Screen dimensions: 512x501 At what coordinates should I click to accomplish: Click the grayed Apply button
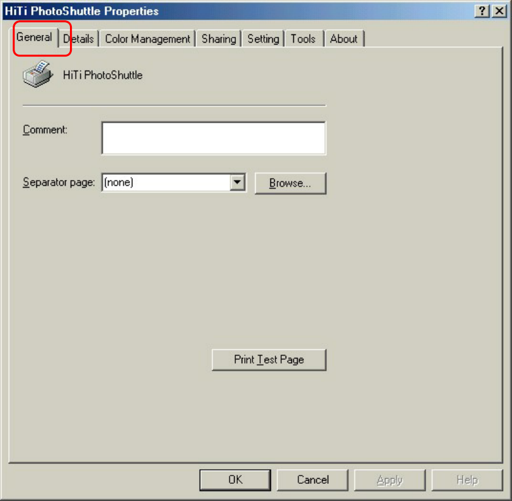click(389, 480)
